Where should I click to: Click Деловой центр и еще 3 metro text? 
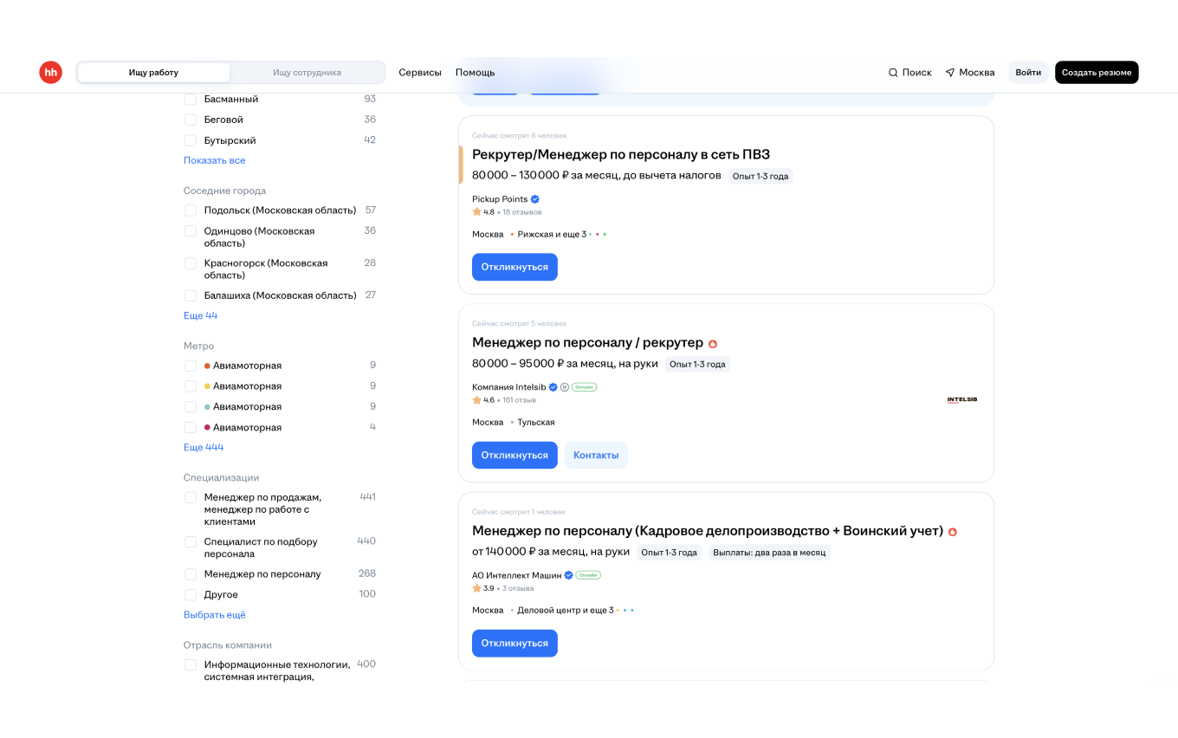pos(566,611)
